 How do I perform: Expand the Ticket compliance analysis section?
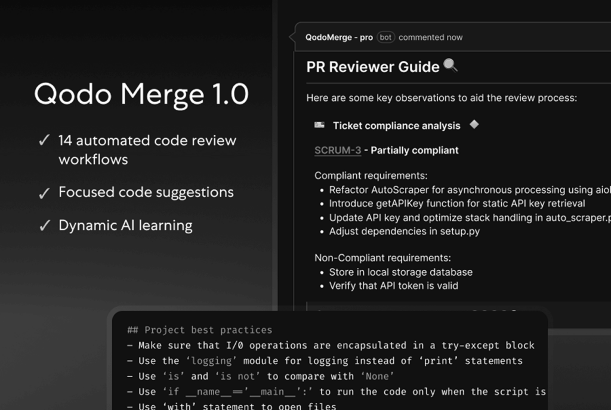(x=397, y=125)
